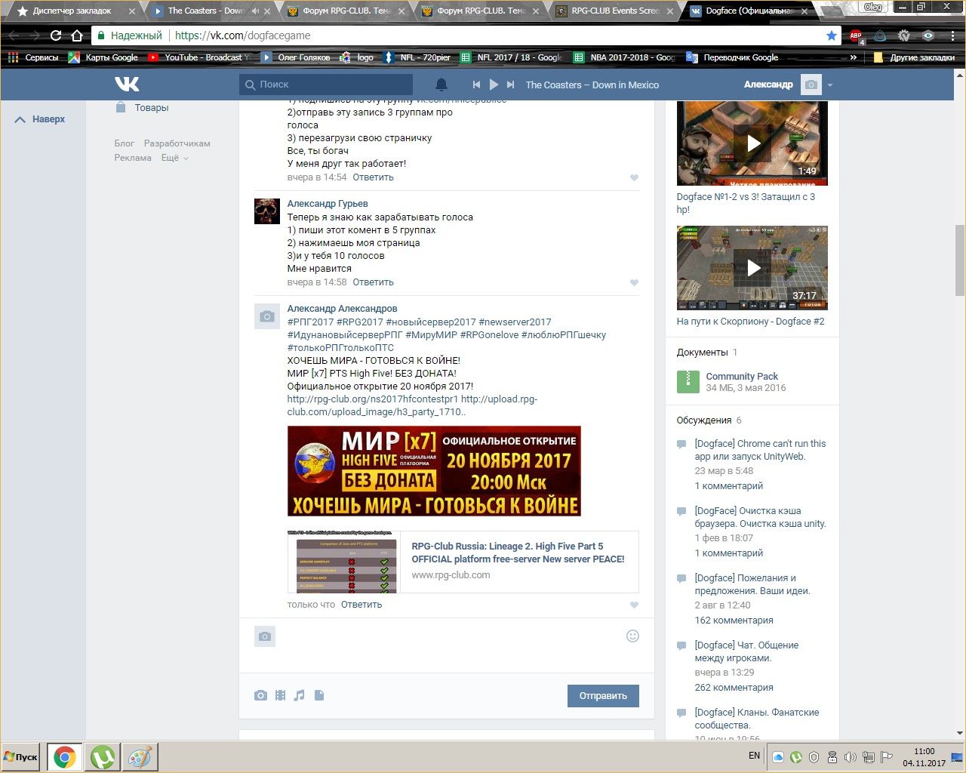Screen dimensions: 966x773
Task: Open the emoji smiley picker
Action: (x=633, y=636)
